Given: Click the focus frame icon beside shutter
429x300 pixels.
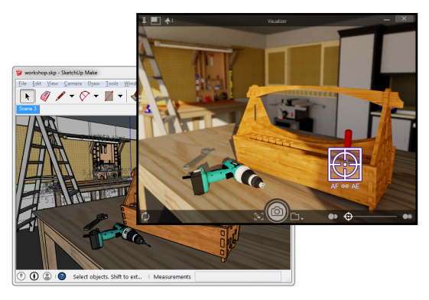Looking at the screenshot, I should [258, 217].
